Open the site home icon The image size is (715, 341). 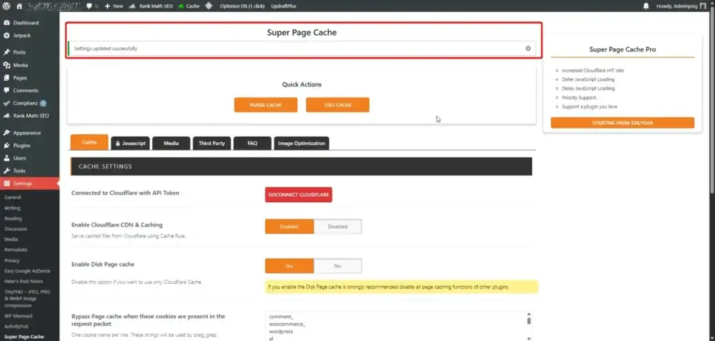(19, 6)
